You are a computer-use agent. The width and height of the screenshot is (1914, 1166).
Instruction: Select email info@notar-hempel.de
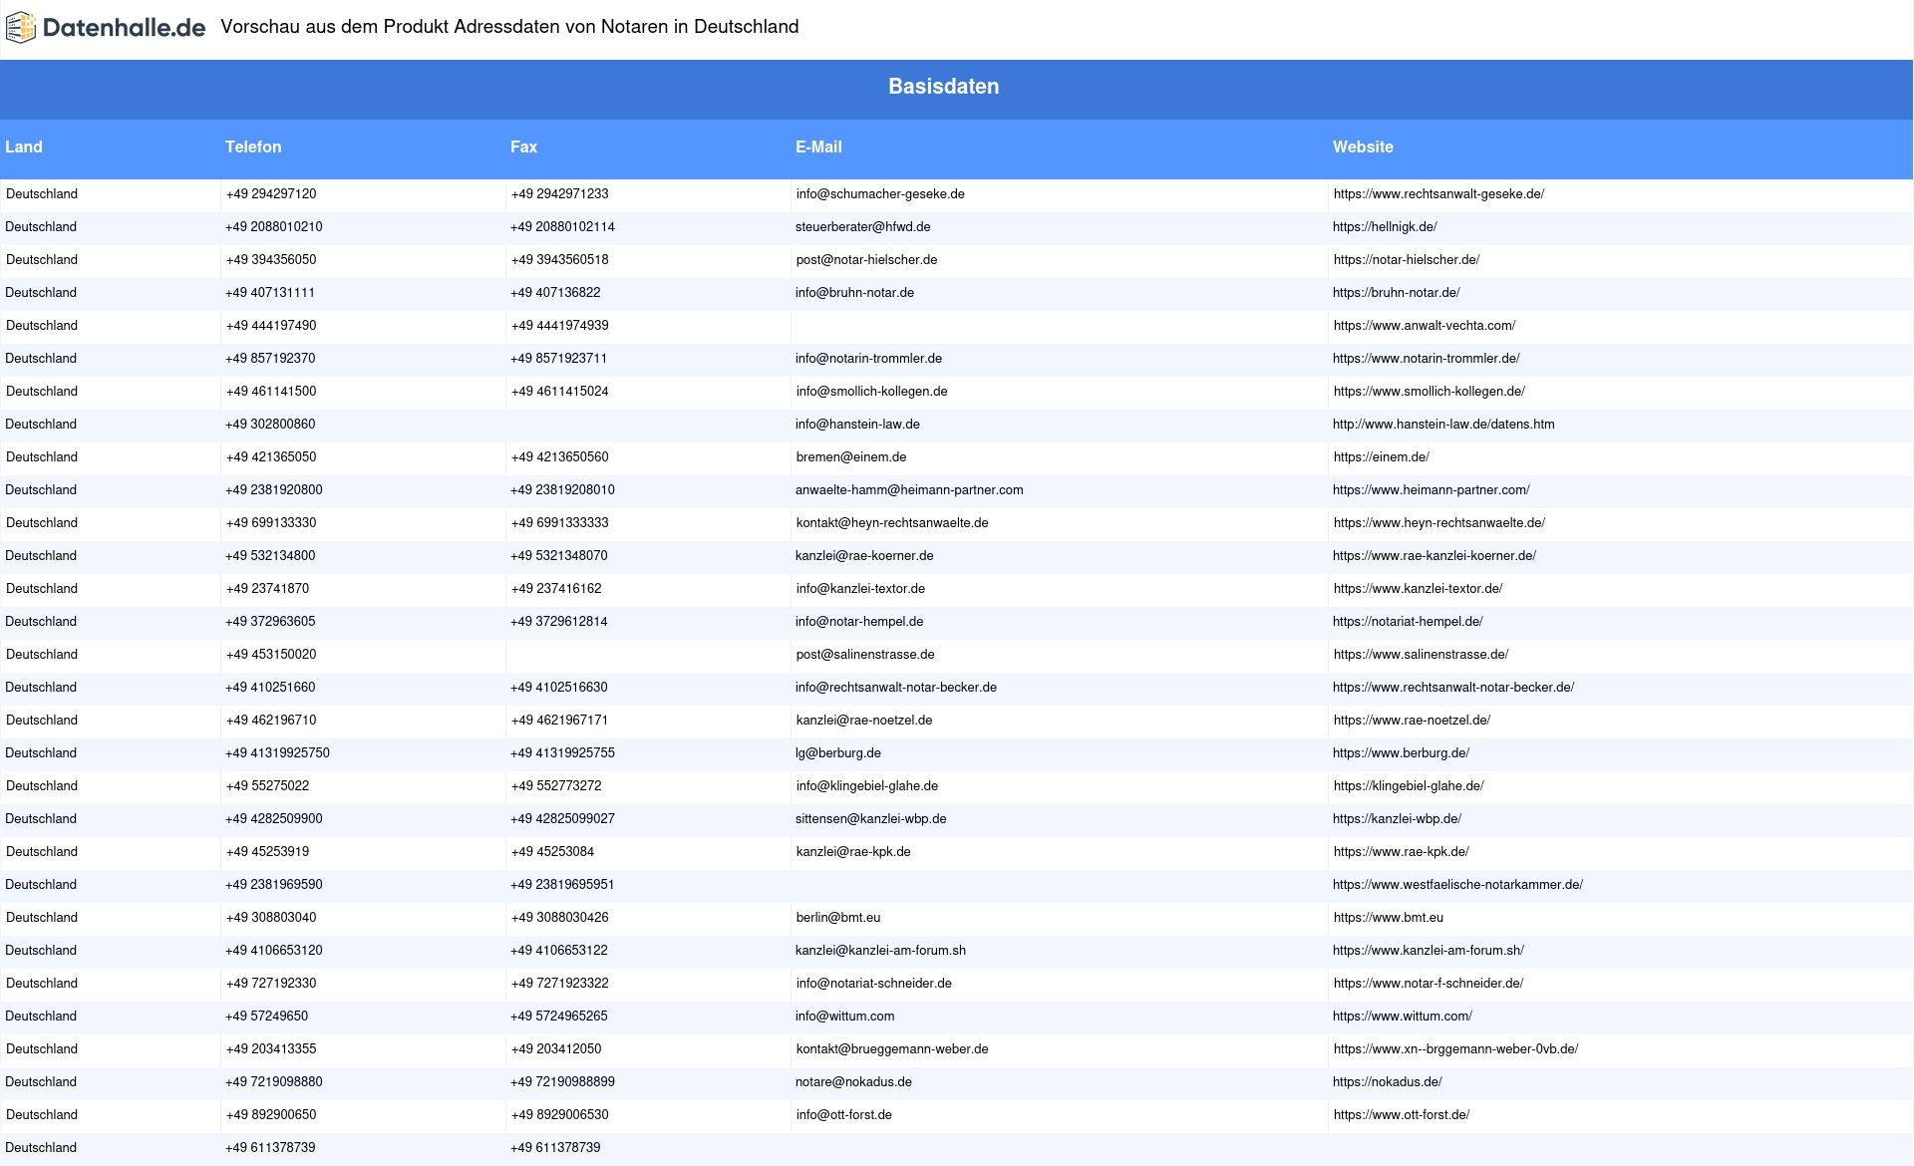pos(859,622)
